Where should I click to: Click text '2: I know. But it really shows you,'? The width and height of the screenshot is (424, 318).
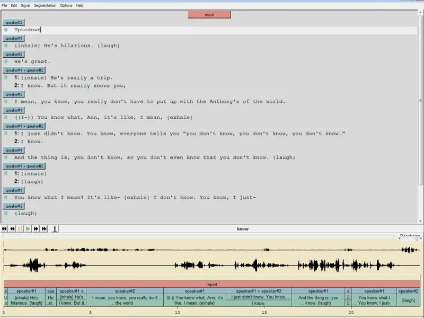coord(70,86)
